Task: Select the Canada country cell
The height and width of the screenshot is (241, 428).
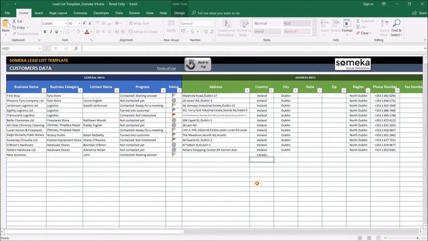Action: (261, 155)
